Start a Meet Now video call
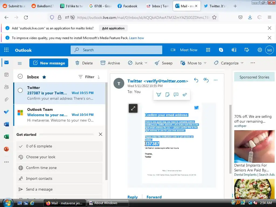This screenshot has width=276, height=207. pyautogui.click(x=184, y=50)
